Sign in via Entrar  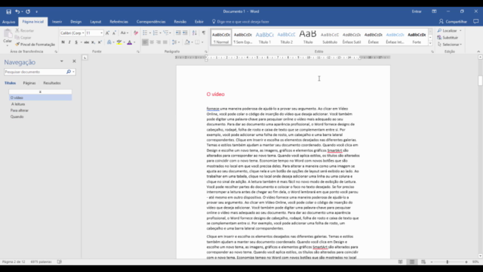[417, 11]
